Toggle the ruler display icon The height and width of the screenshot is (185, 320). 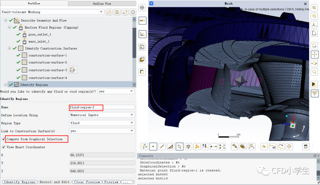[x=142, y=21]
